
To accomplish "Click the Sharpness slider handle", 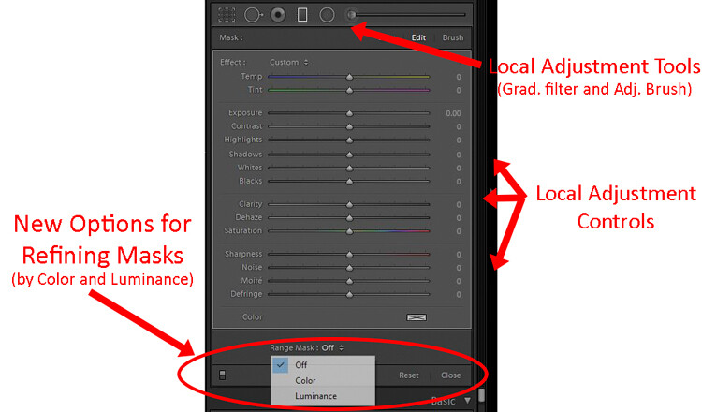I will click(349, 255).
